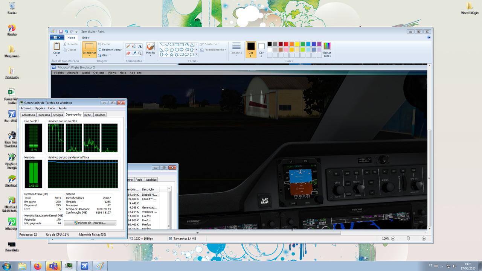Open Firefox from the taskbar
Viewport: 482px width, 271px height.
pos(37,266)
